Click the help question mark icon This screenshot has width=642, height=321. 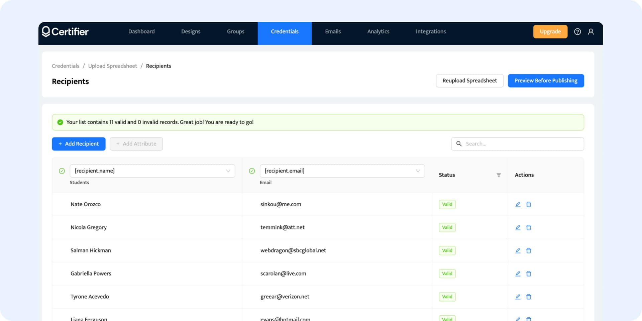pyautogui.click(x=577, y=32)
